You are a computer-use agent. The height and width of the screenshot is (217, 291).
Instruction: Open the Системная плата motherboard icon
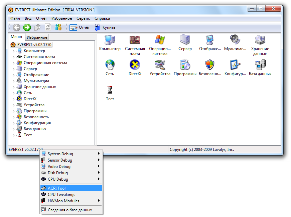pos(135,40)
